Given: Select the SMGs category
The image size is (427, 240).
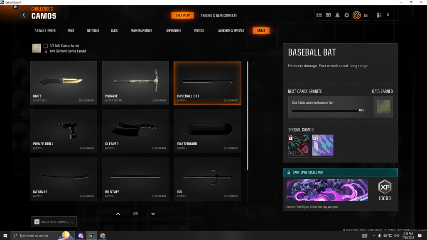Looking at the screenshot, I should pyautogui.click(x=71, y=31).
